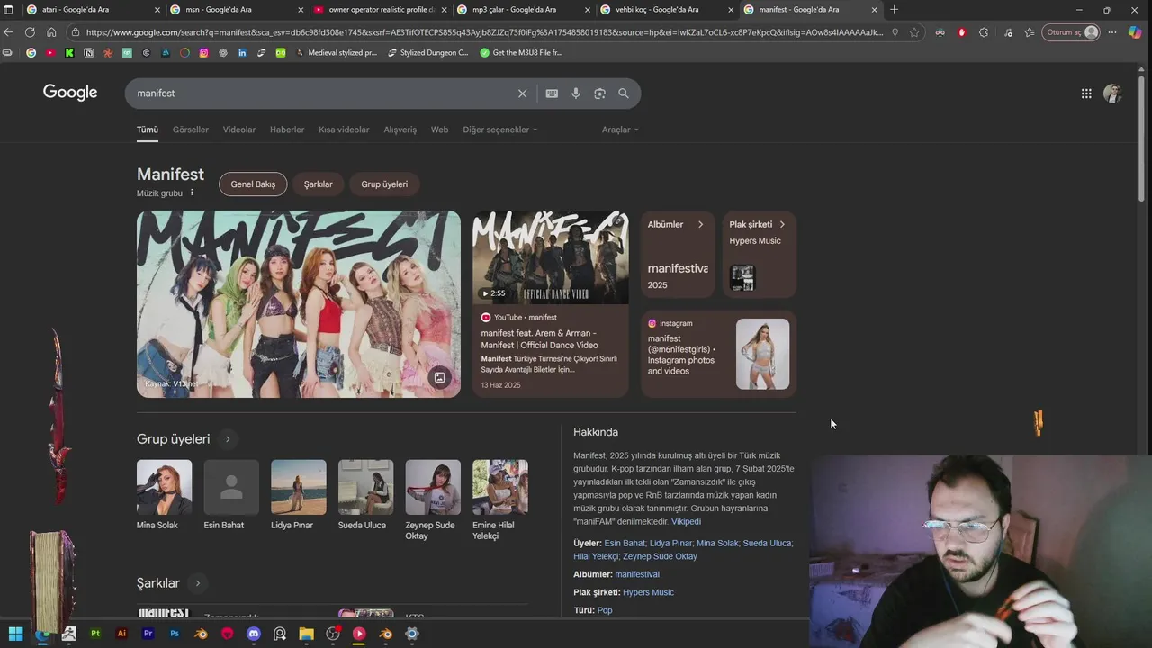Open the browser extensions puzzle icon
Image resolution: width=1152 pixels, height=648 pixels.
(984, 32)
